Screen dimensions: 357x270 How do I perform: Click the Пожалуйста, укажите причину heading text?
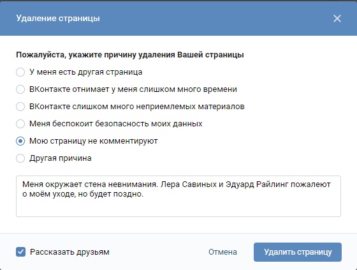[x=130, y=55]
